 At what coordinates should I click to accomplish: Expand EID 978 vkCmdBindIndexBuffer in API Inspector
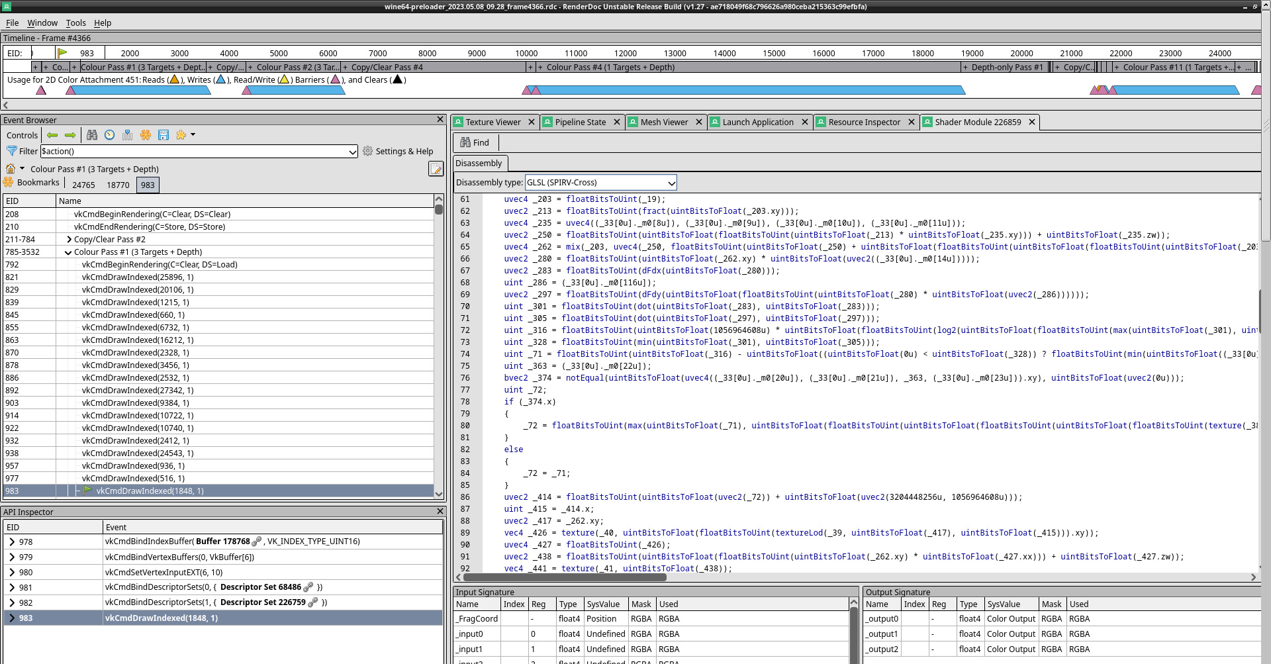(11, 541)
